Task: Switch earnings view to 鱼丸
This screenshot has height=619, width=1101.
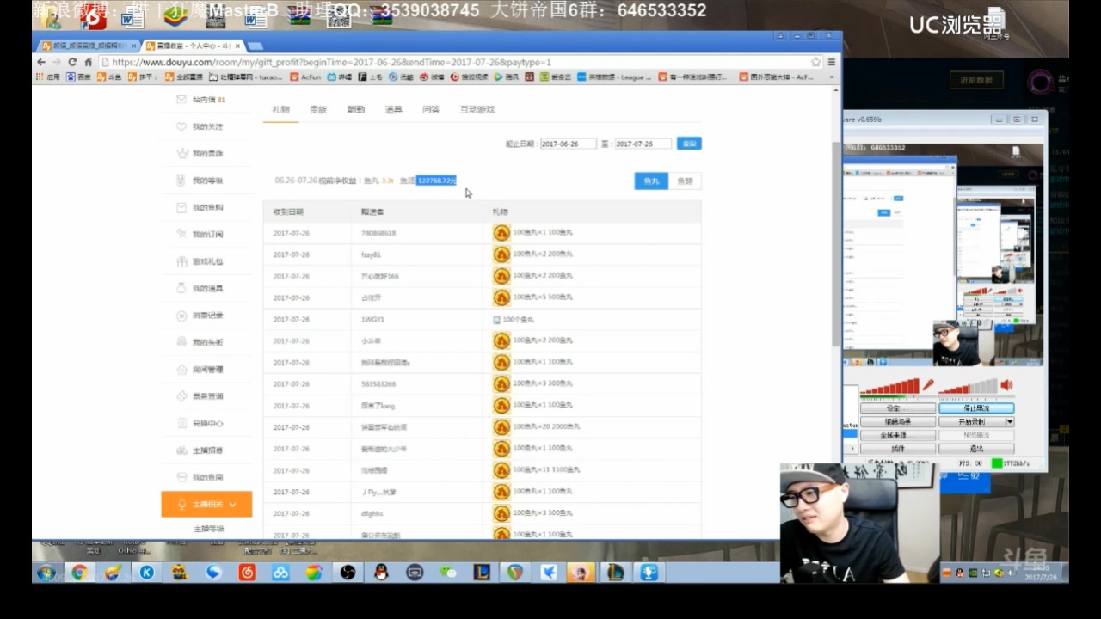Action: coord(651,181)
